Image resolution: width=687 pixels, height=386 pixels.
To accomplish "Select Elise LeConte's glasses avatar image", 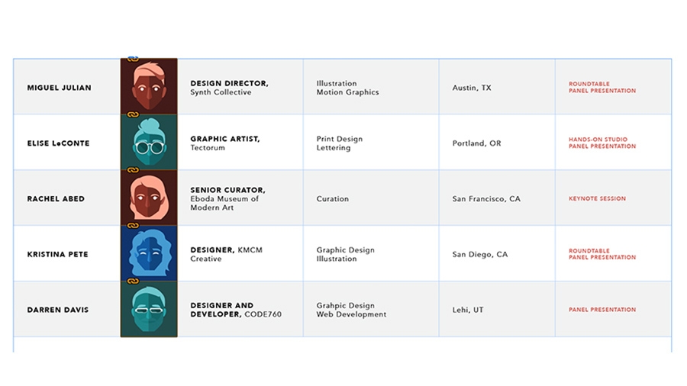I will (149, 143).
